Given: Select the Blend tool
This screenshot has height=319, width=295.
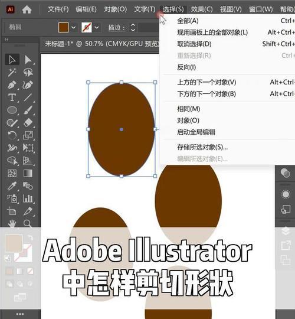Looking at the screenshot, I should click(x=28, y=186).
